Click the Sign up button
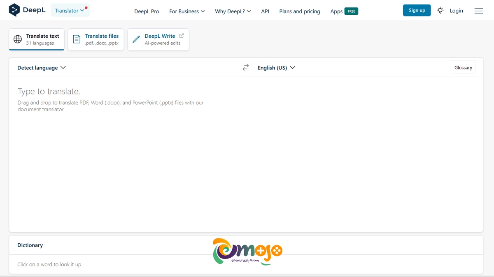 pyautogui.click(x=417, y=10)
